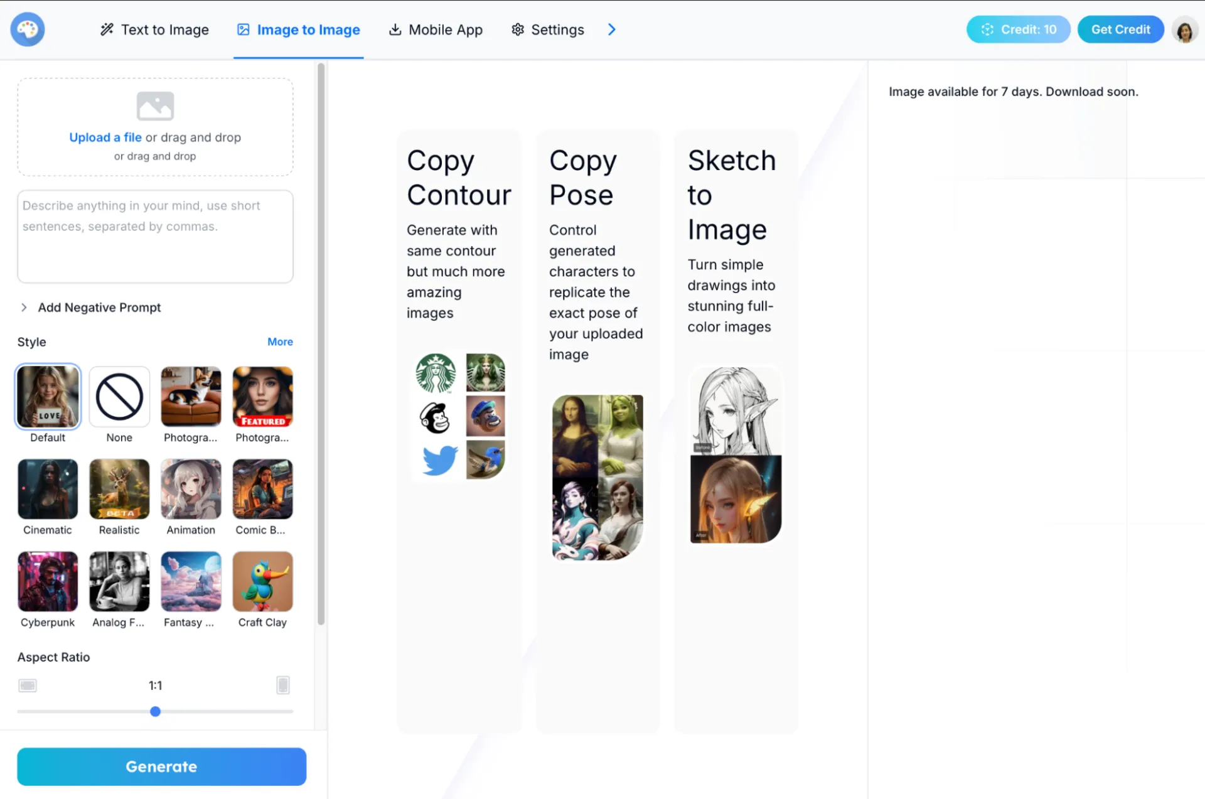Image resolution: width=1205 pixels, height=799 pixels.
Task: Show more navigation tabs with the chevron
Action: coord(612,29)
